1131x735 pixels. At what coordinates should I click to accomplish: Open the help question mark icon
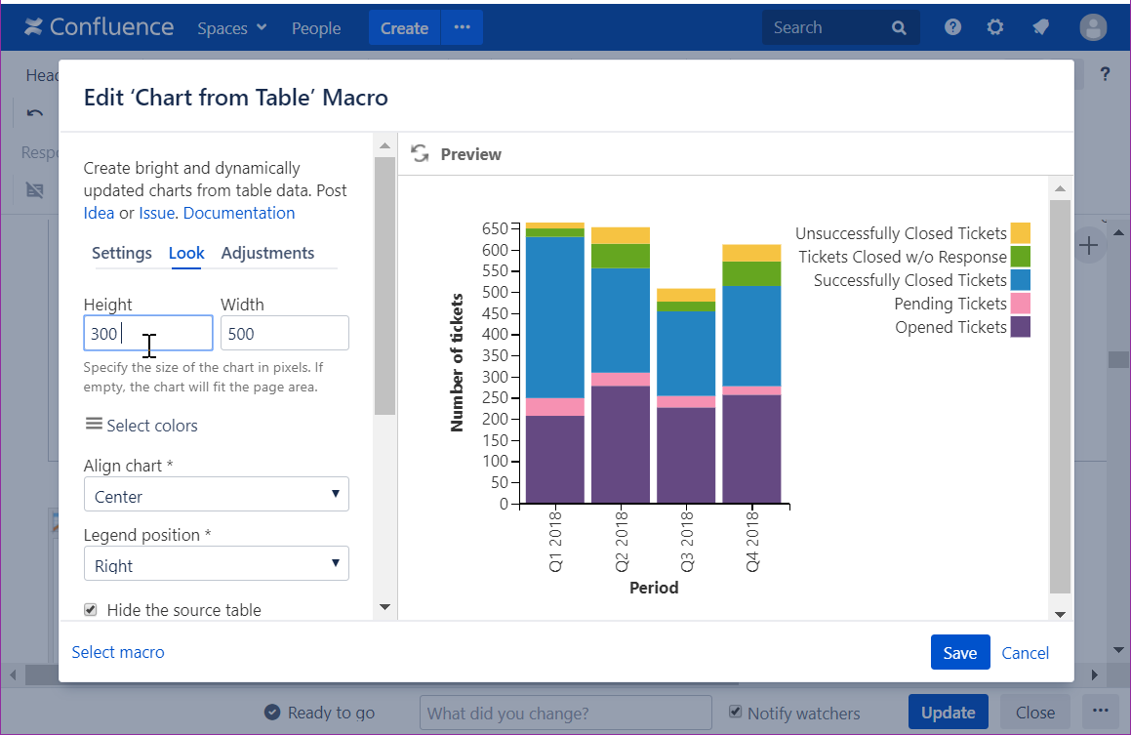(952, 27)
